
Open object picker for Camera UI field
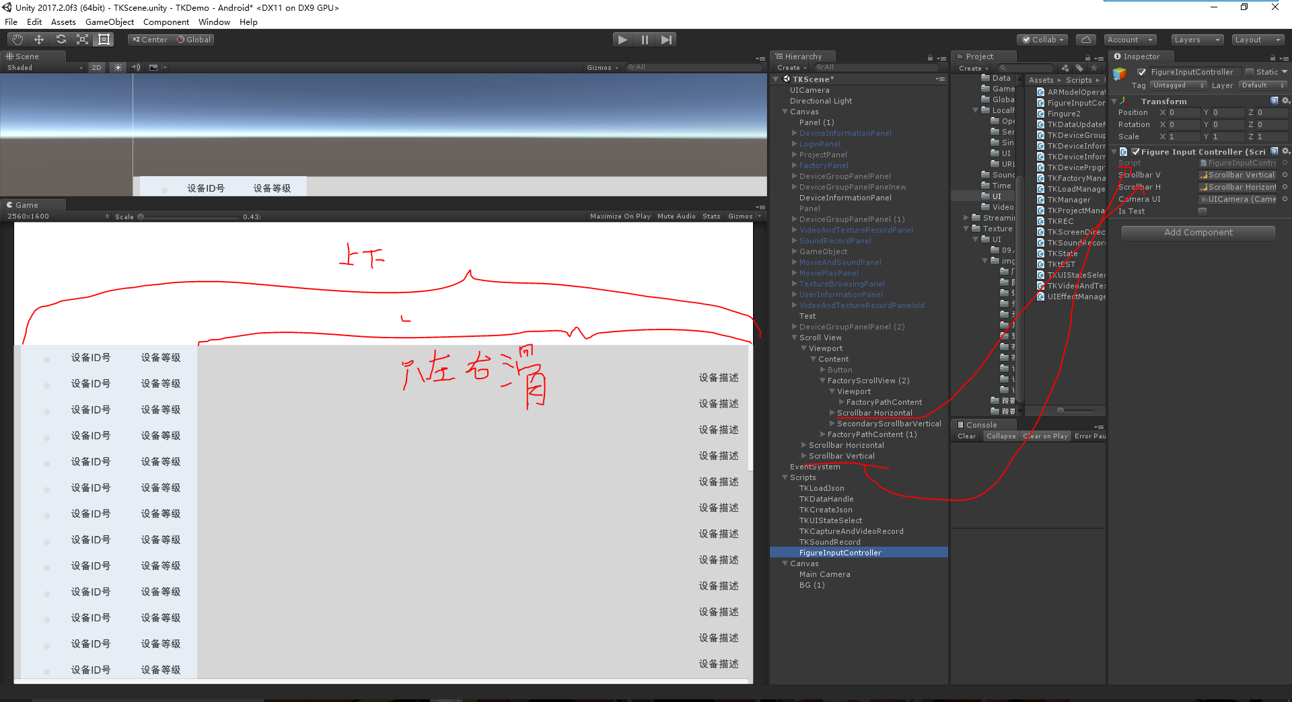click(x=1285, y=199)
